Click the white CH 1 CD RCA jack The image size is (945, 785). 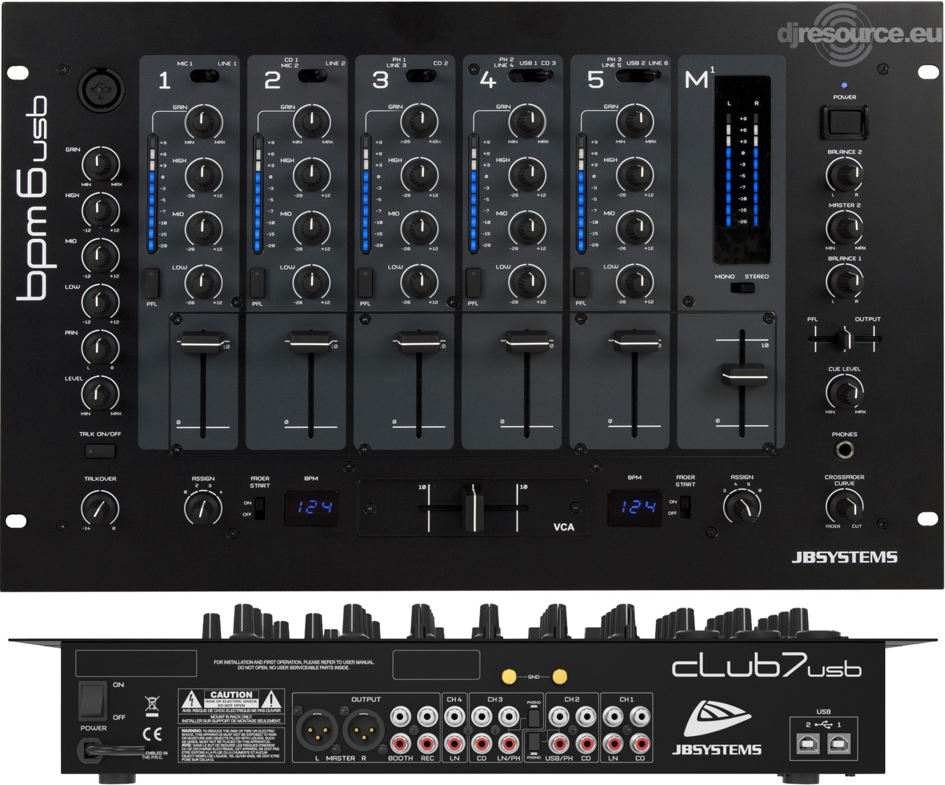coord(640,717)
